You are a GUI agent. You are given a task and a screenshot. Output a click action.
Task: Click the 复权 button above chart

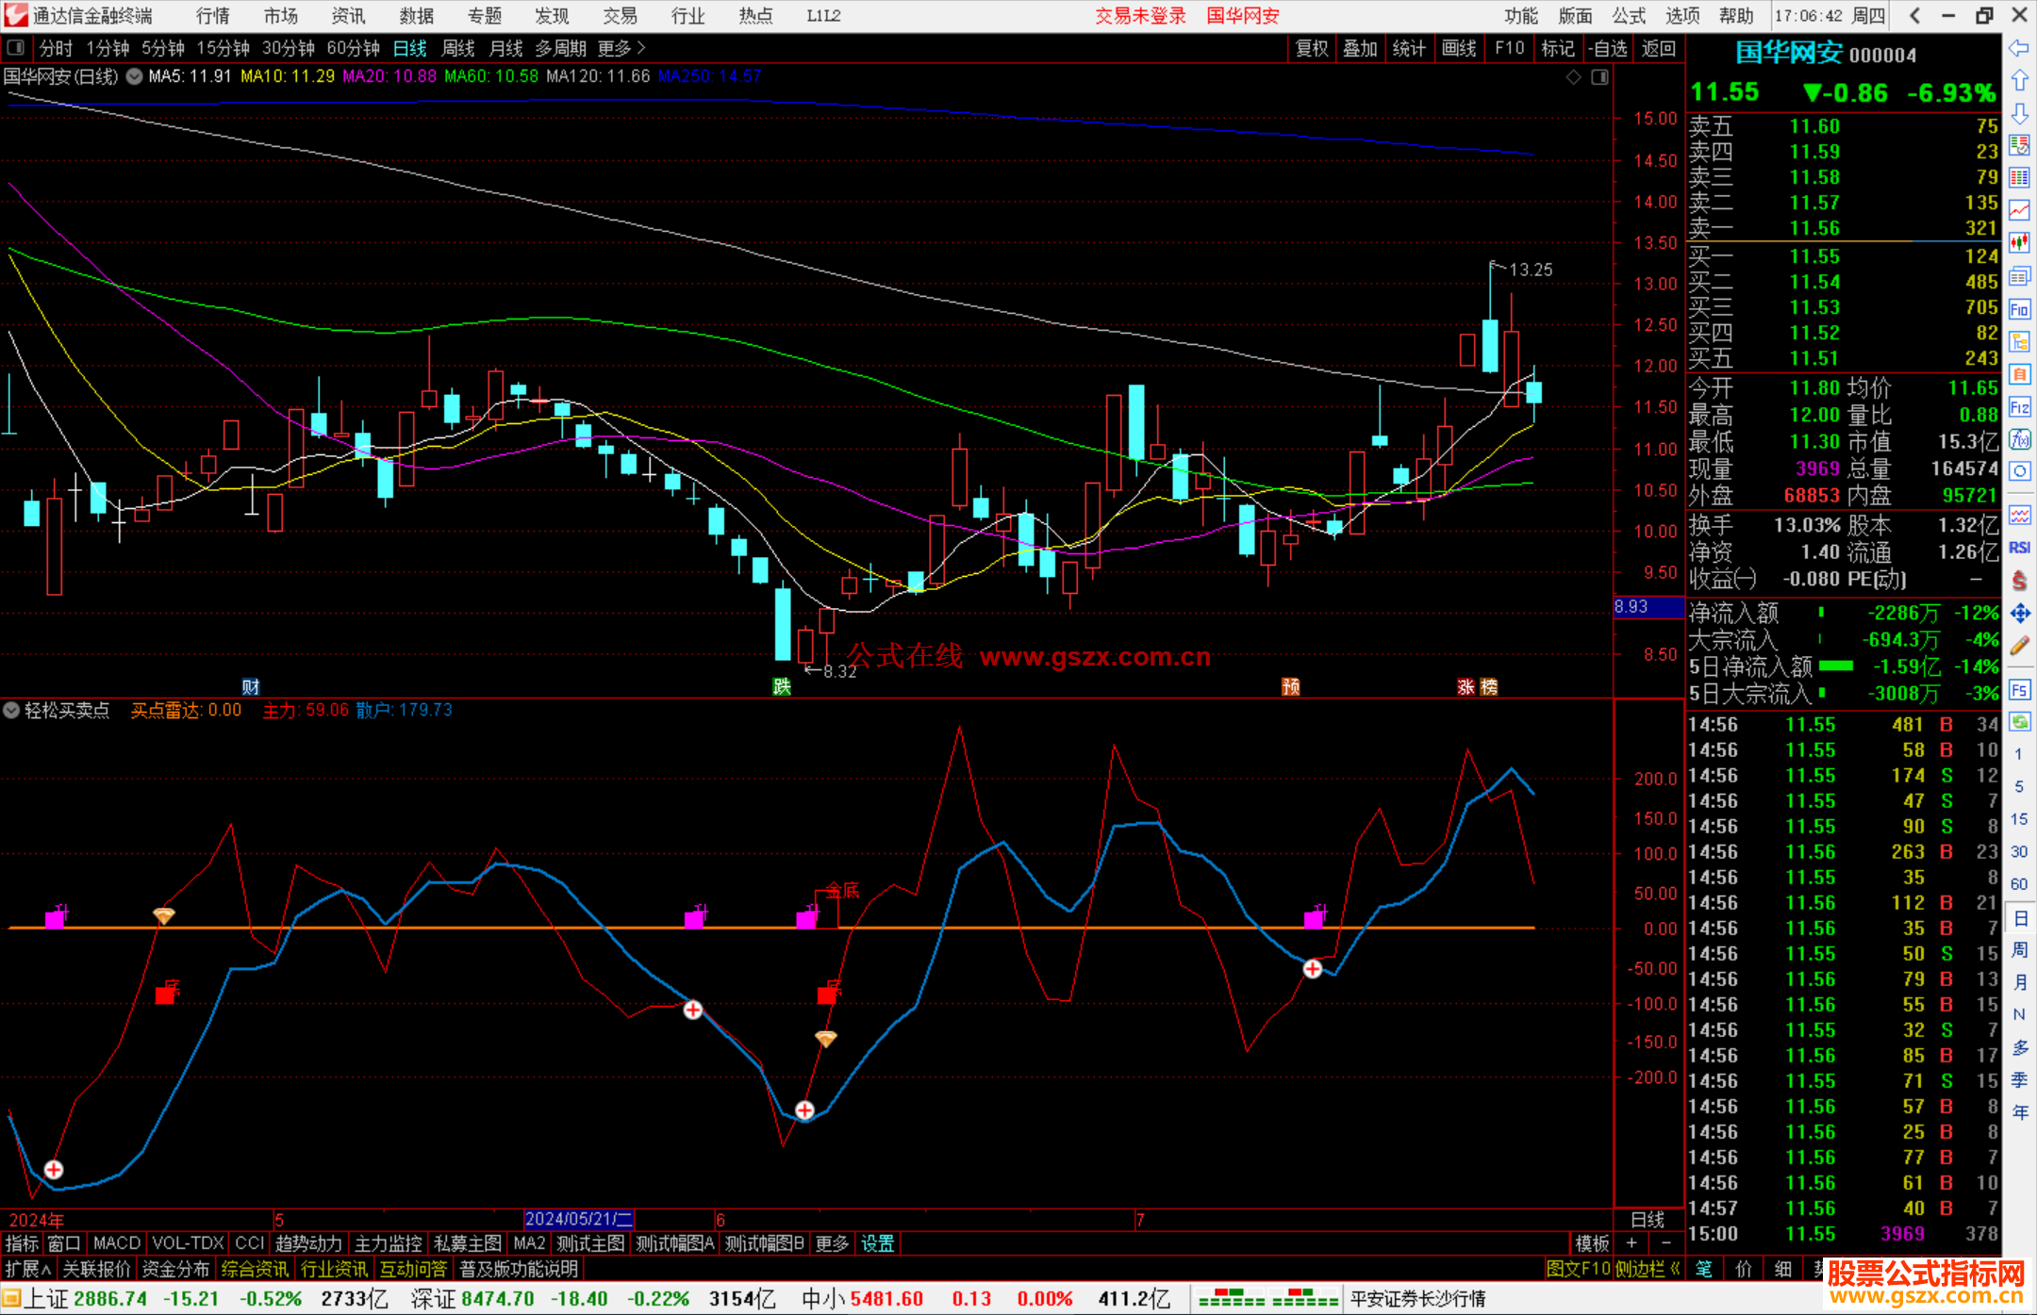(1311, 48)
